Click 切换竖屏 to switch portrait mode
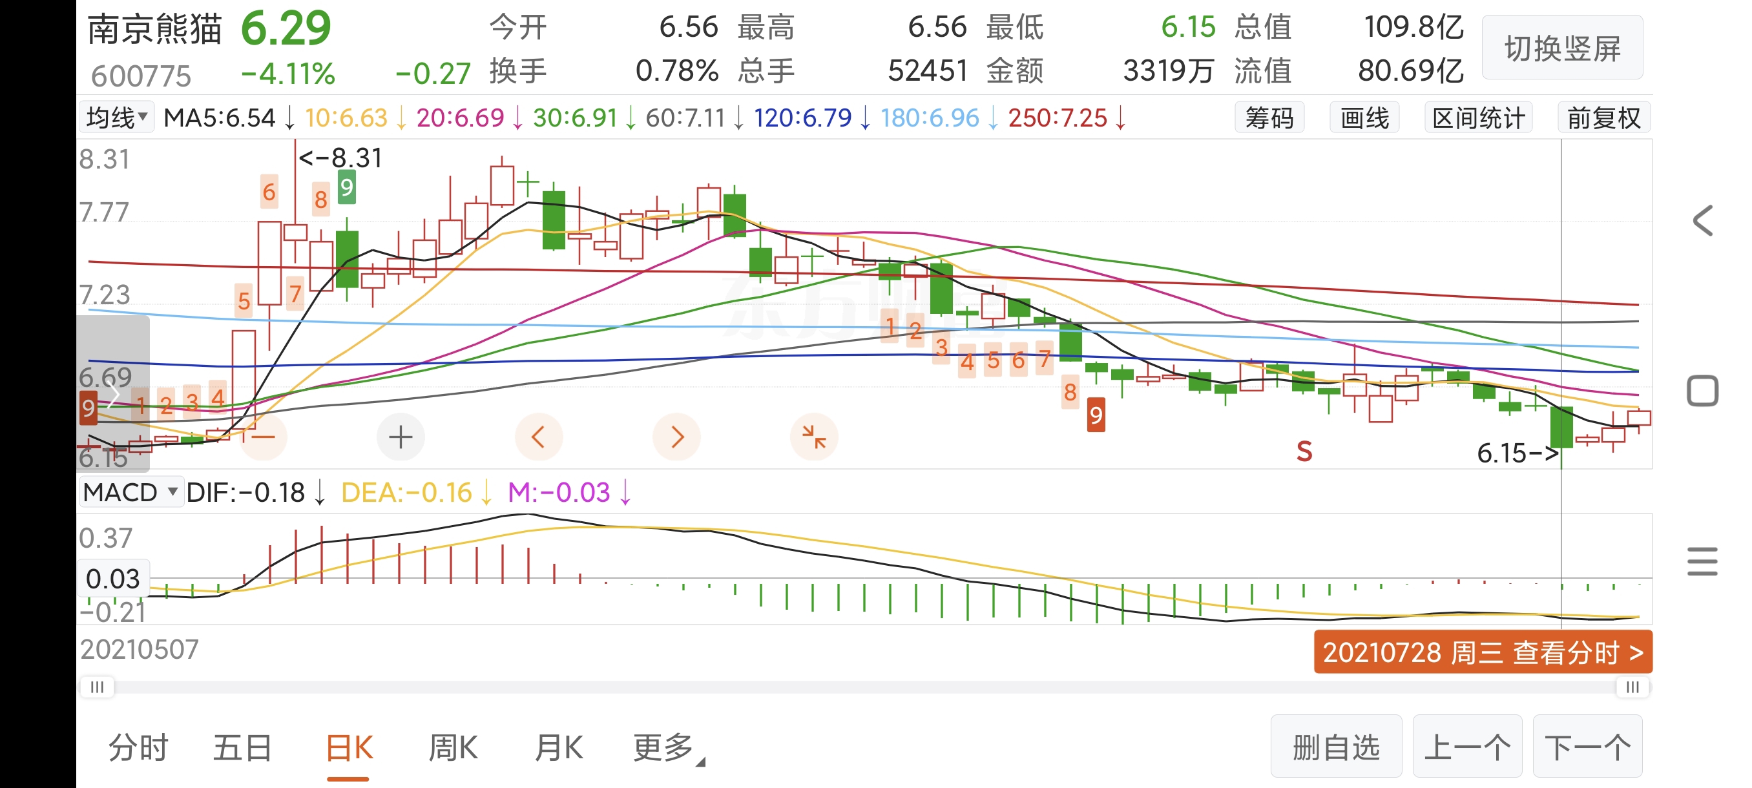 1562,48
